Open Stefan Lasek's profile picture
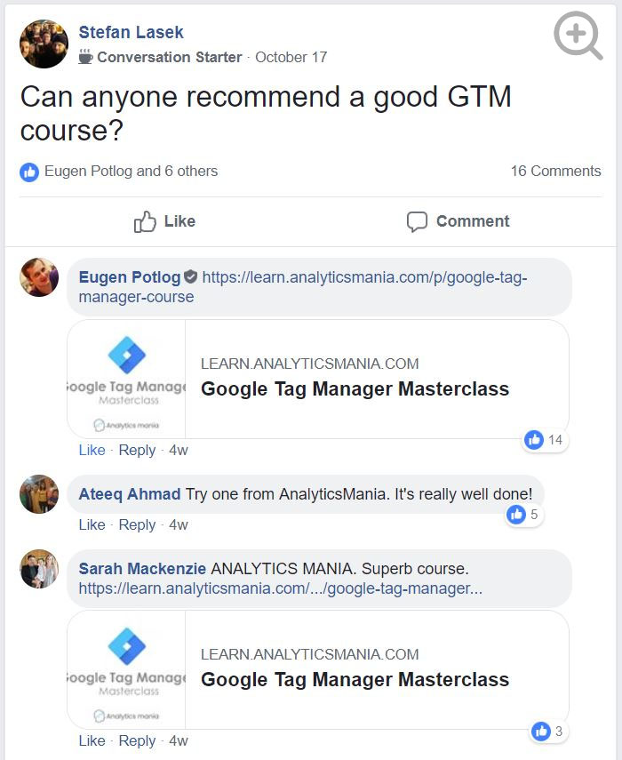The width and height of the screenshot is (622, 760). (x=44, y=44)
